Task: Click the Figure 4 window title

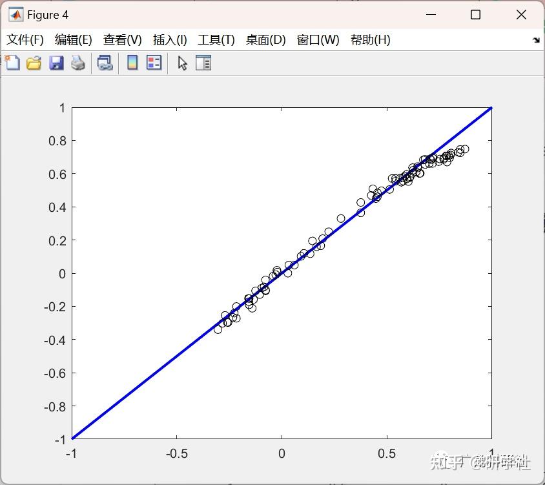Action: pyautogui.click(x=48, y=15)
